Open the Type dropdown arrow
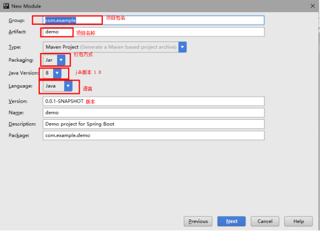Screen dimensions: 320x231 [183, 47]
